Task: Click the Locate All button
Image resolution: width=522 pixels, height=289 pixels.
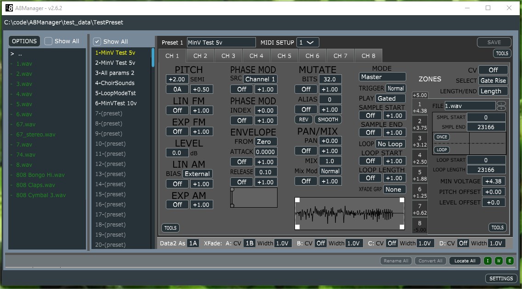Action: click(465, 261)
